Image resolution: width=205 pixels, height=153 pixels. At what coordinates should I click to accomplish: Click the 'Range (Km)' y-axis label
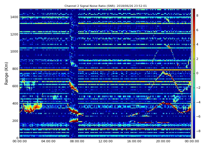[6, 73]
